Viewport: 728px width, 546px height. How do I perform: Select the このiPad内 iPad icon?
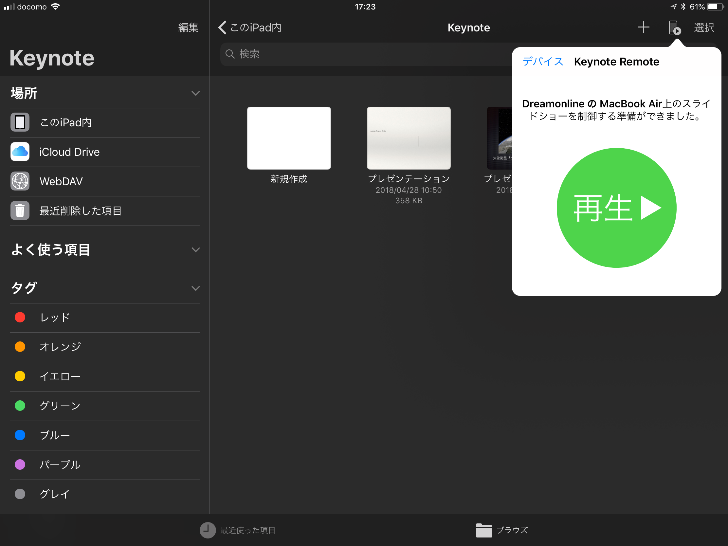(x=20, y=122)
